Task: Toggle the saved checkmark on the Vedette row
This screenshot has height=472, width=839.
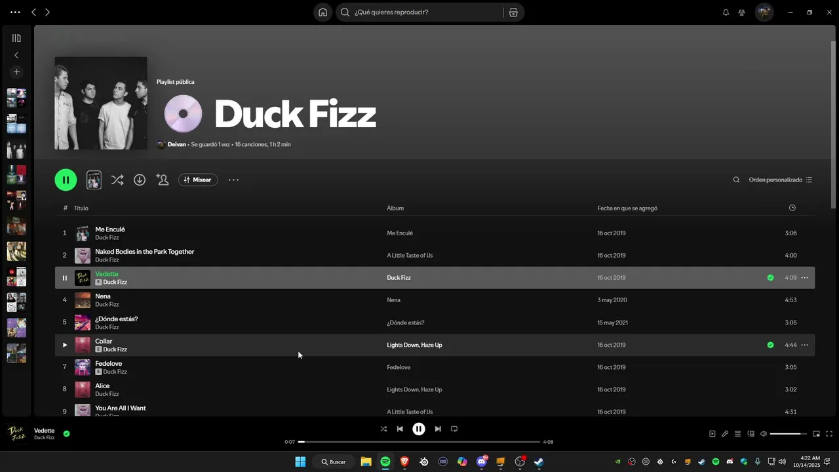Action: tap(770, 278)
